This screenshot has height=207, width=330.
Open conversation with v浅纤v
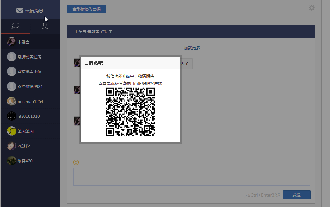coord(30,146)
